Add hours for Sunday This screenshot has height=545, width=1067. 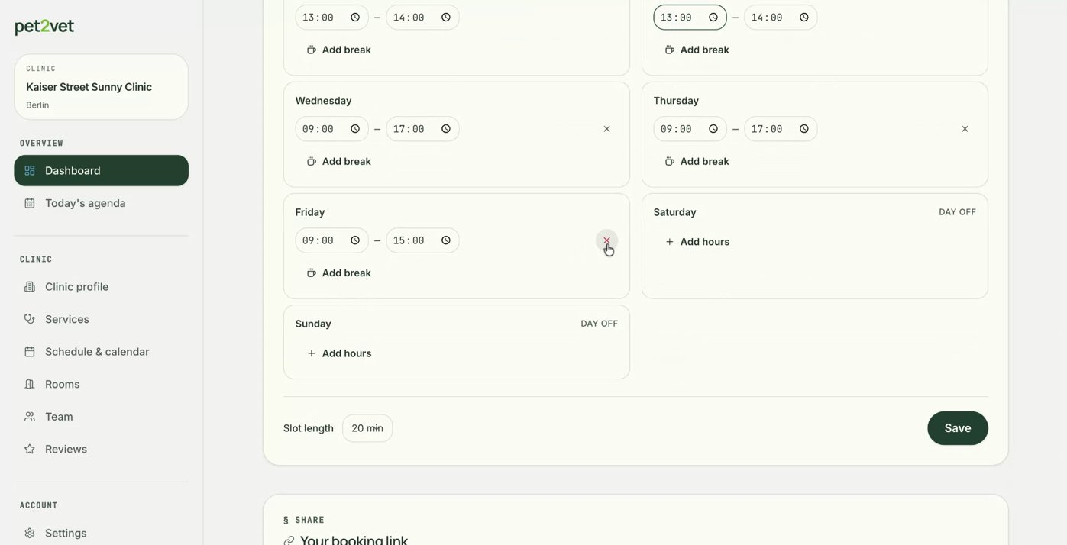(x=339, y=353)
